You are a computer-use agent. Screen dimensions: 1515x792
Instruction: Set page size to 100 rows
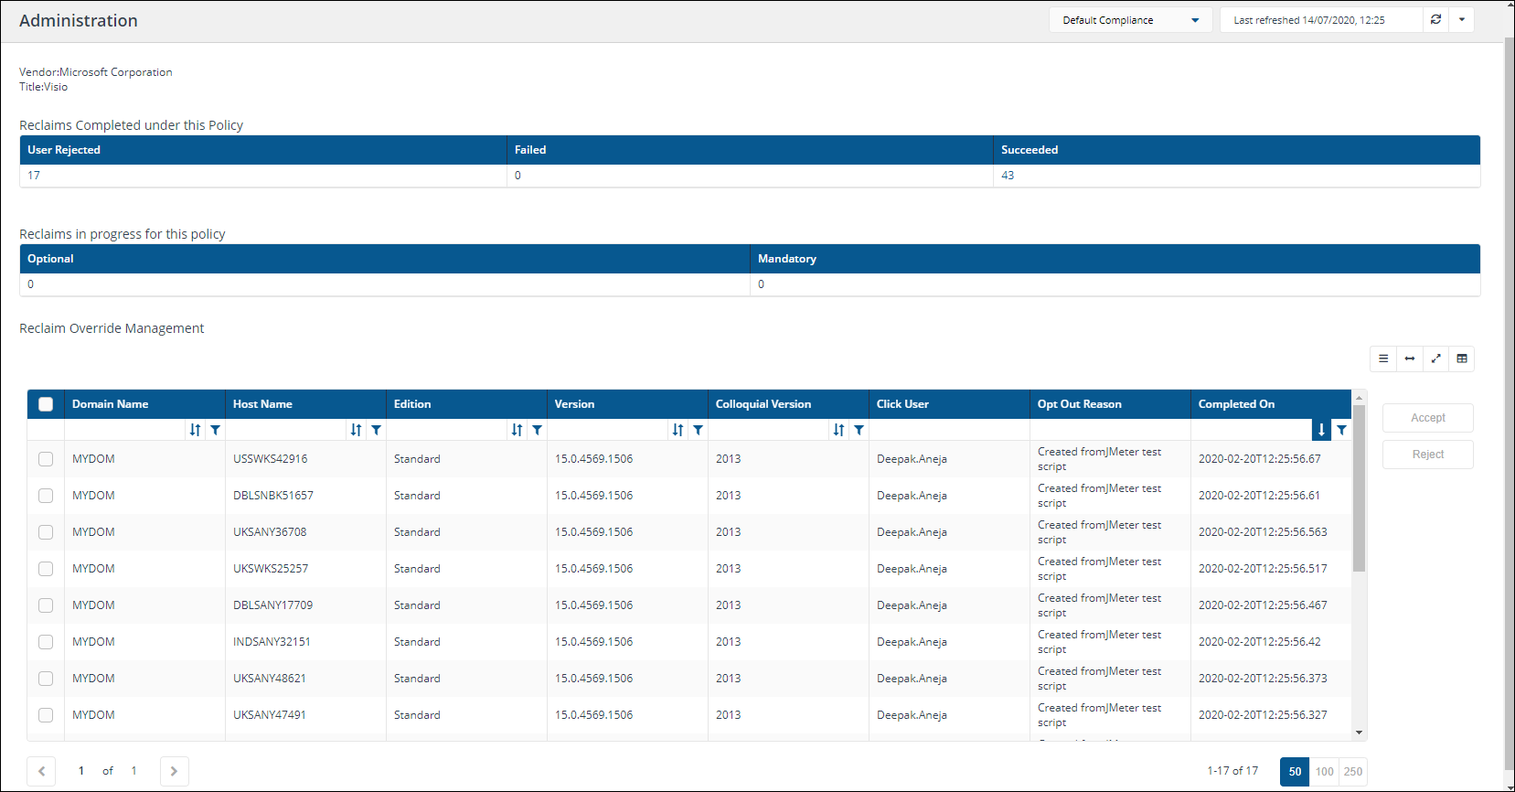pyautogui.click(x=1324, y=771)
